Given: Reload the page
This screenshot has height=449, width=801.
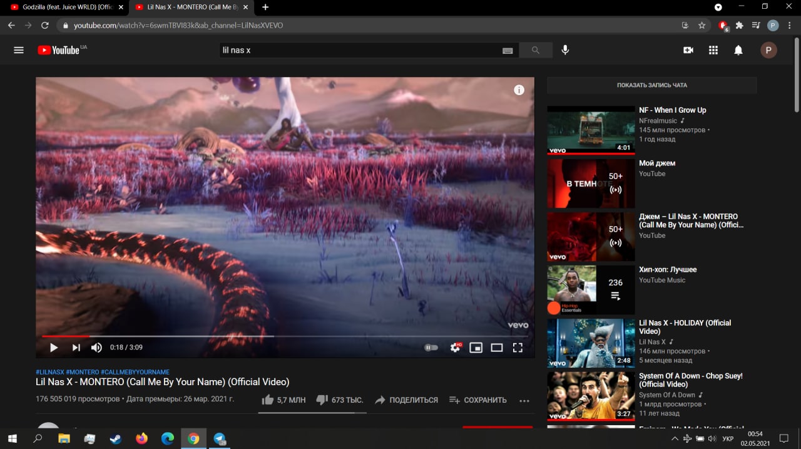Looking at the screenshot, I should [45, 26].
